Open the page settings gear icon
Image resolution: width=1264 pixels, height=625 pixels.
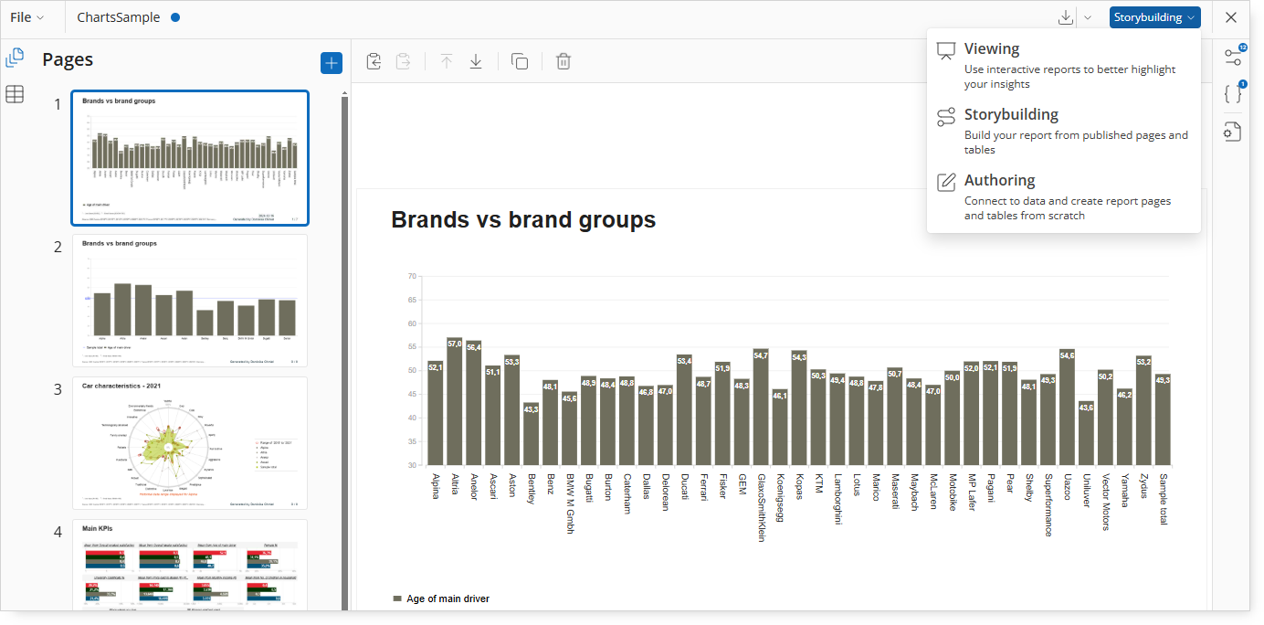1233,132
